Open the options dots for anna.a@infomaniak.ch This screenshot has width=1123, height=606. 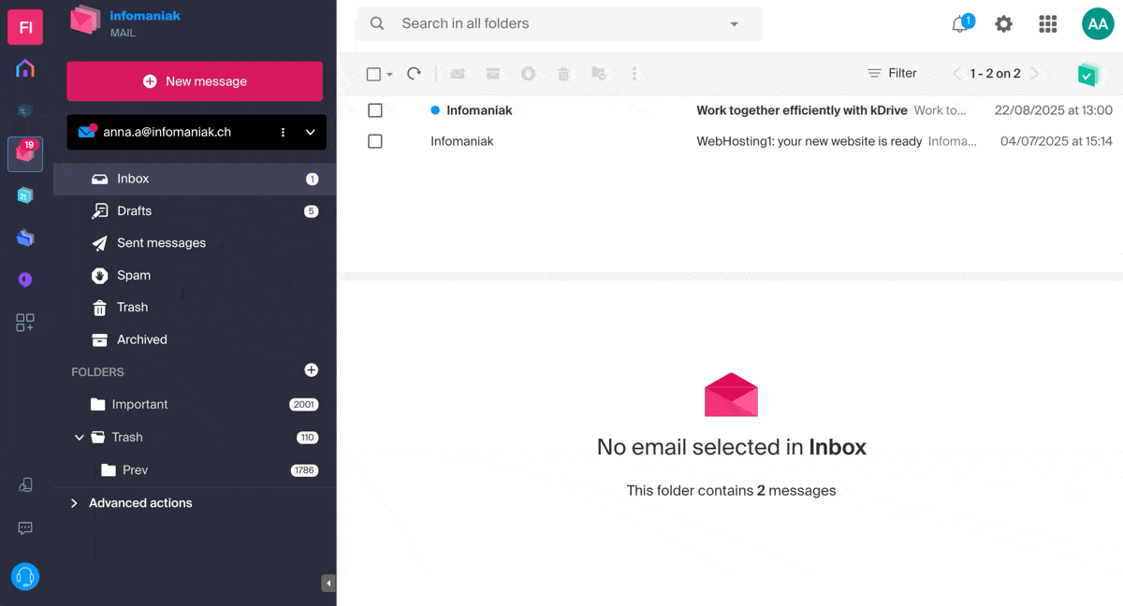[284, 133]
